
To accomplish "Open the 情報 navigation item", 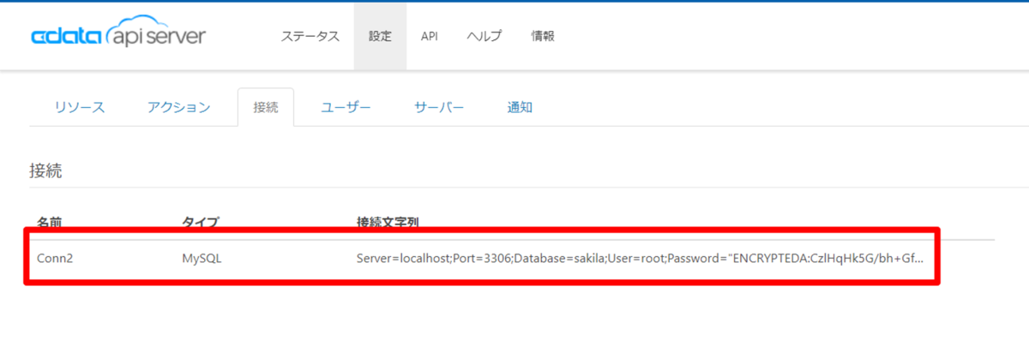I will click(543, 36).
